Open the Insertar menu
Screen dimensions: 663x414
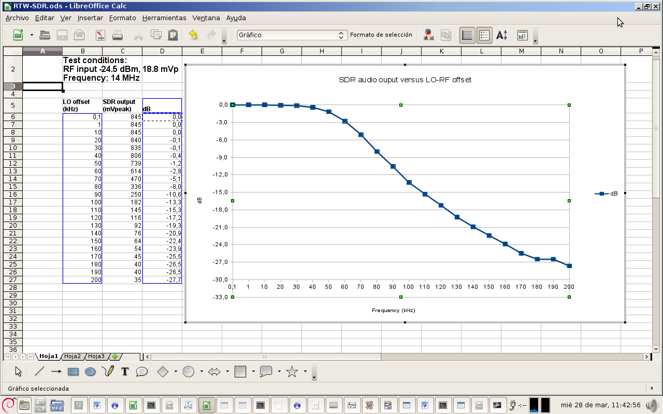[90, 18]
